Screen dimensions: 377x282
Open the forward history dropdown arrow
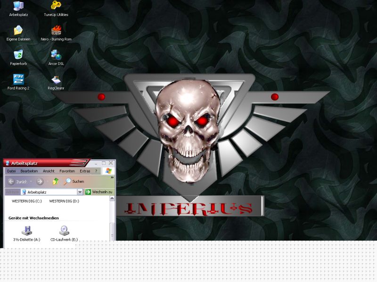(47, 181)
